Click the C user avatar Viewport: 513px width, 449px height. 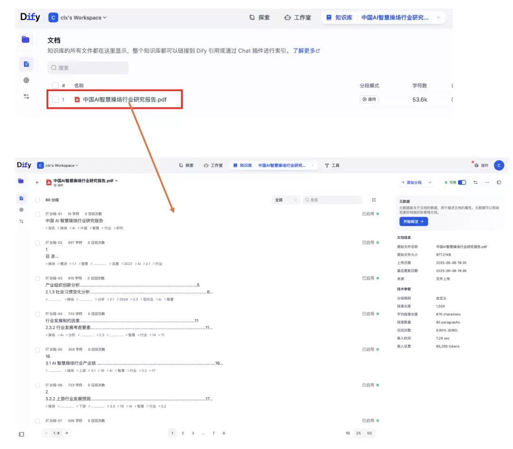(499, 166)
